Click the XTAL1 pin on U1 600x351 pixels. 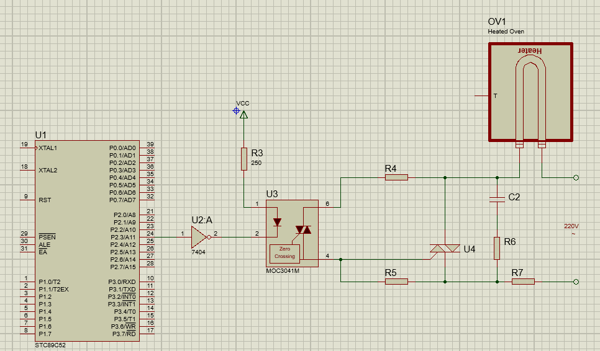click(48, 148)
